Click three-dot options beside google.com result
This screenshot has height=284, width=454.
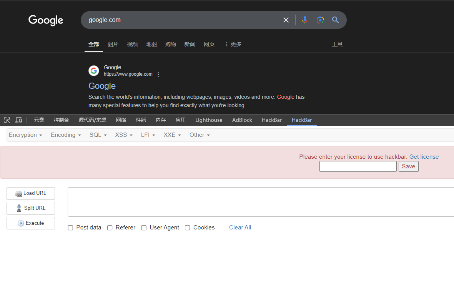click(158, 75)
